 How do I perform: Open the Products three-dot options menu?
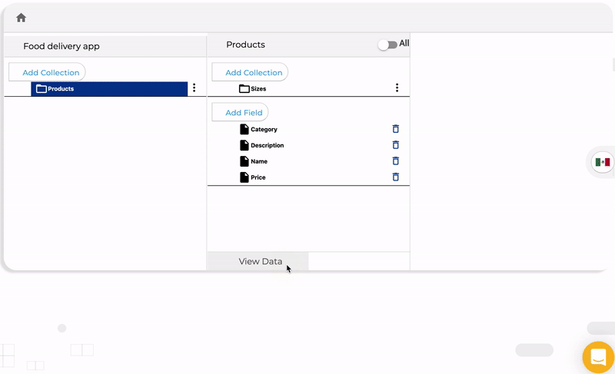point(194,88)
